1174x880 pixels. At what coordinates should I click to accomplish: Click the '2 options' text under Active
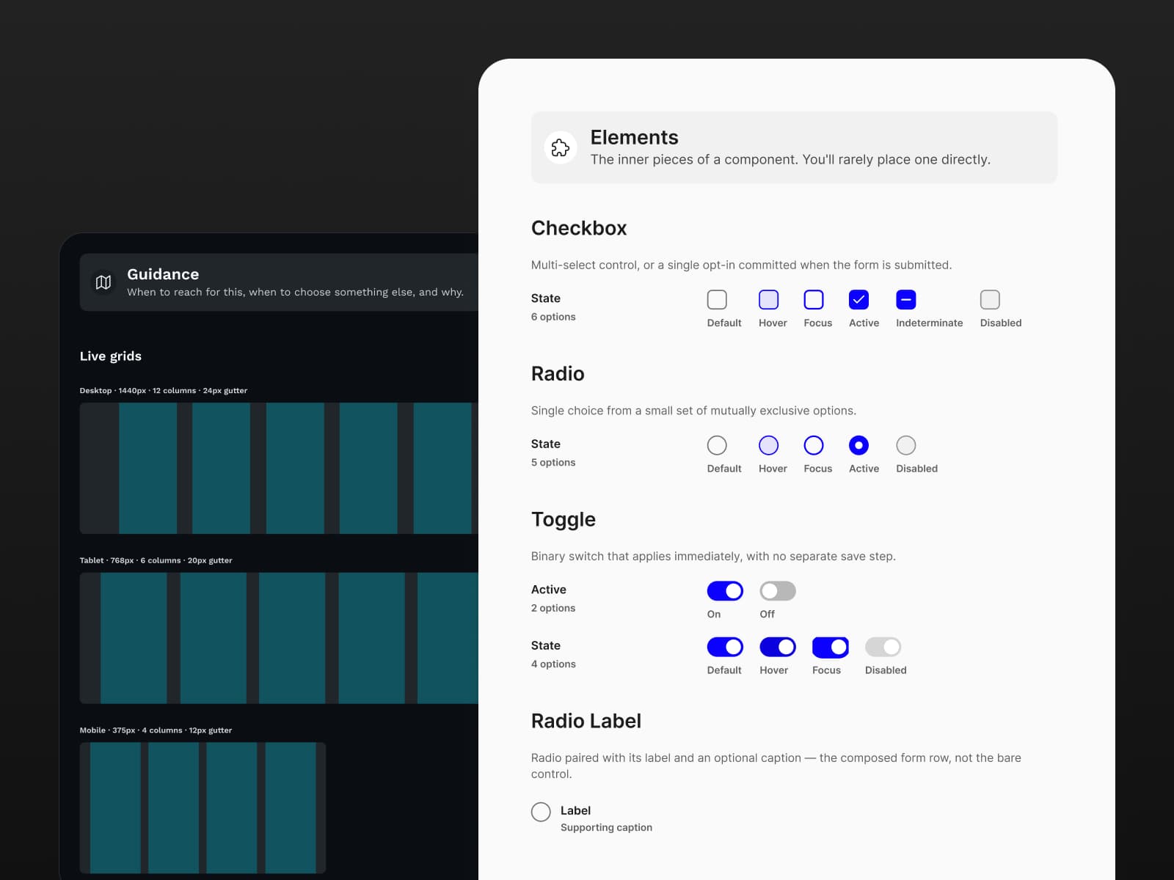pyautogui.click(x=553, y=608)
